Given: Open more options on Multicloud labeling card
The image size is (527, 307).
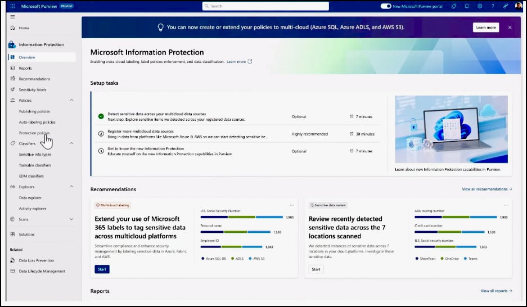Looking at the screenshot, I should point(292,205).
